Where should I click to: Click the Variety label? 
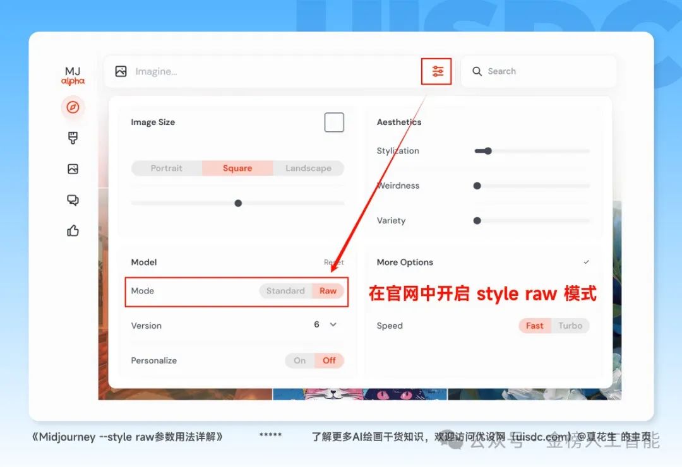(x=391, y=220)
